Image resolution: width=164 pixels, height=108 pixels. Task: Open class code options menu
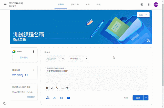[x=34, y=70]
